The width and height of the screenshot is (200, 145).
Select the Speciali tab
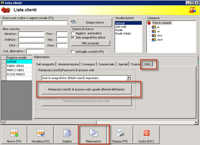pos(123,64)
